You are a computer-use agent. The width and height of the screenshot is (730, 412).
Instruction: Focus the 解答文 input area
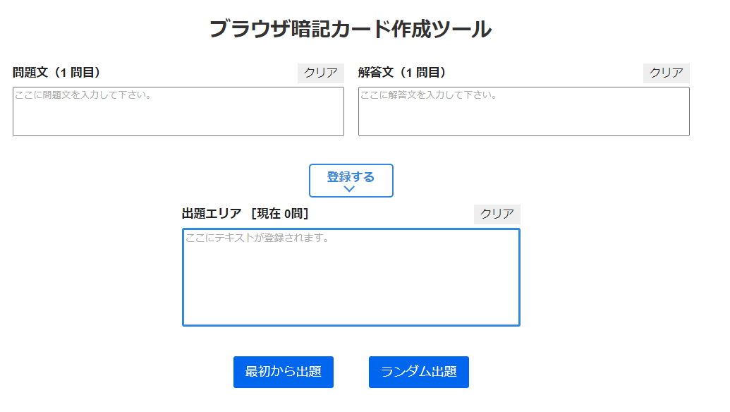523,111
